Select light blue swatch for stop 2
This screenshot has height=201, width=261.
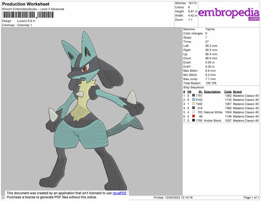coord(194,100)
